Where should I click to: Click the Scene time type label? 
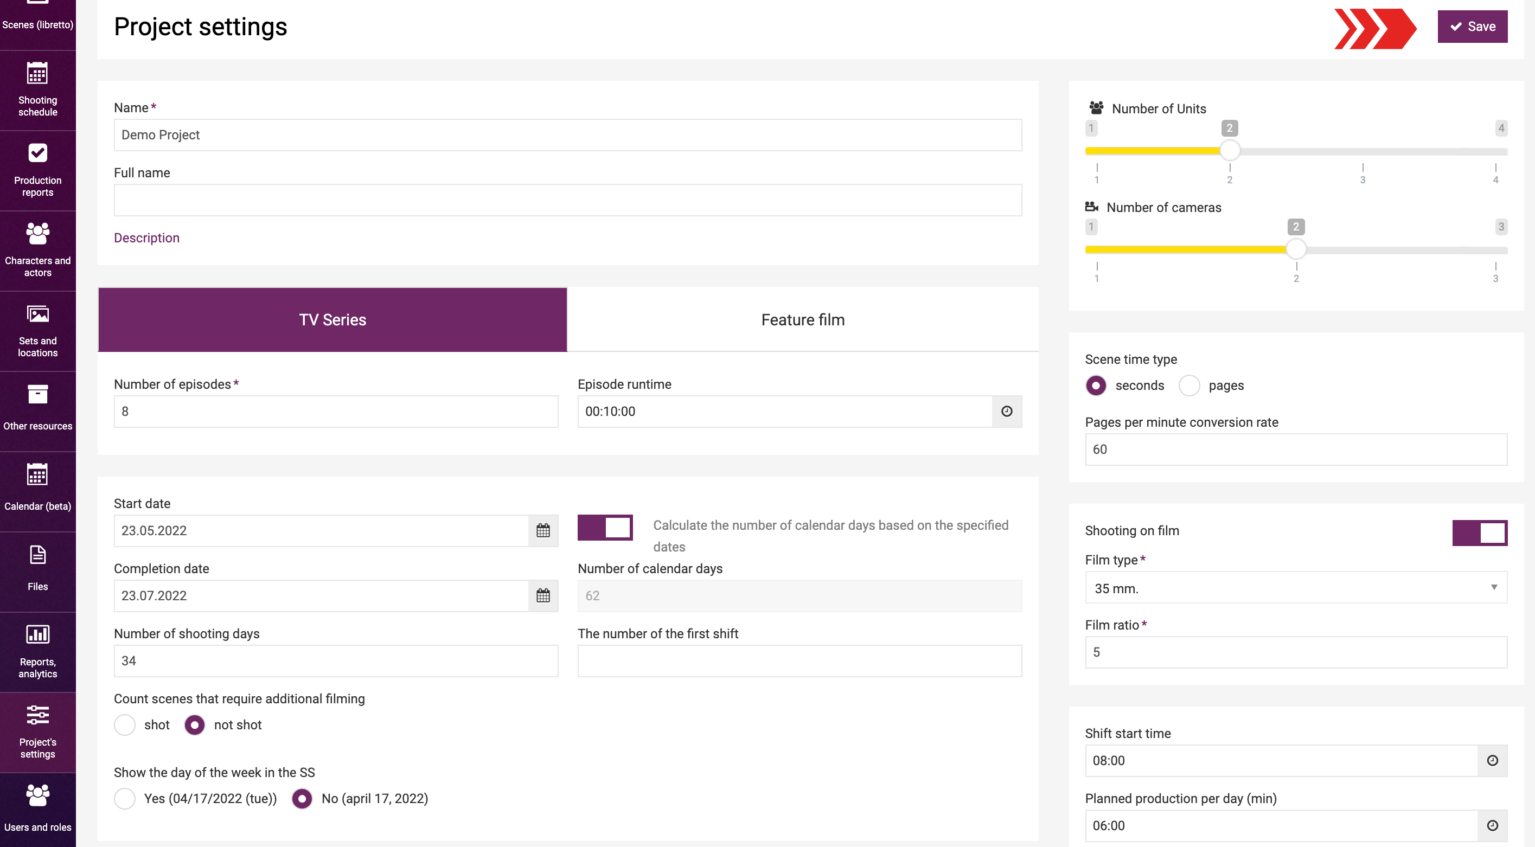pos(1131,359)
